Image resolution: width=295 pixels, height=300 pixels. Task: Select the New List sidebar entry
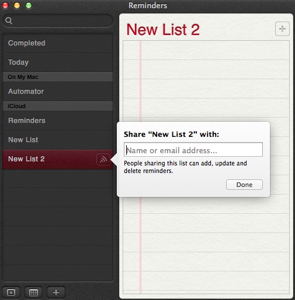tap(58, 140)
